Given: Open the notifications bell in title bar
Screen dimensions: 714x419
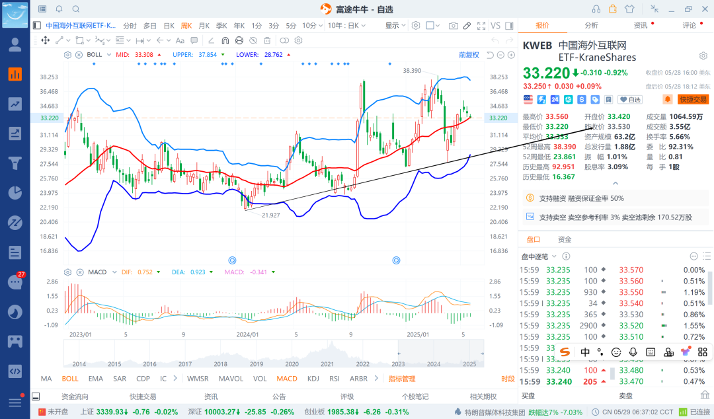Looking at the screenshot, I should [59, 9].
